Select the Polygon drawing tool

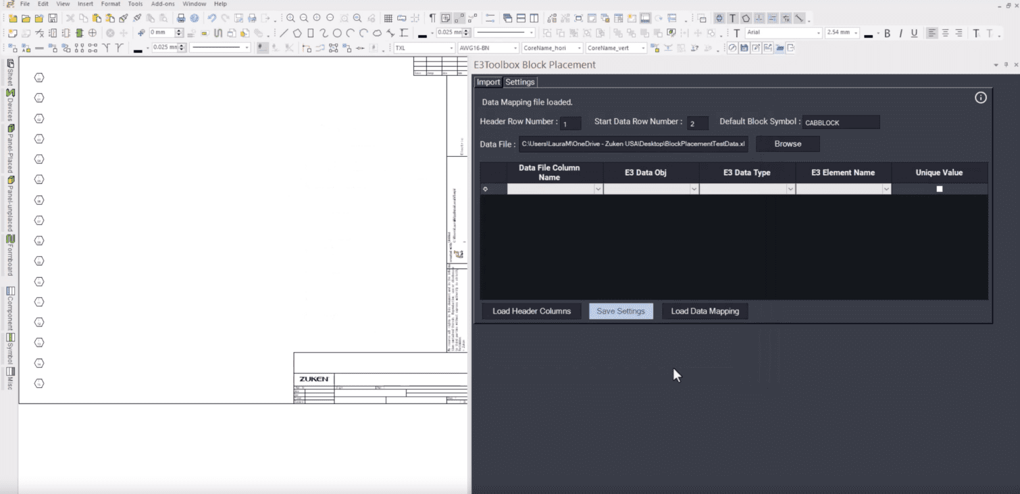pos(297,33)
